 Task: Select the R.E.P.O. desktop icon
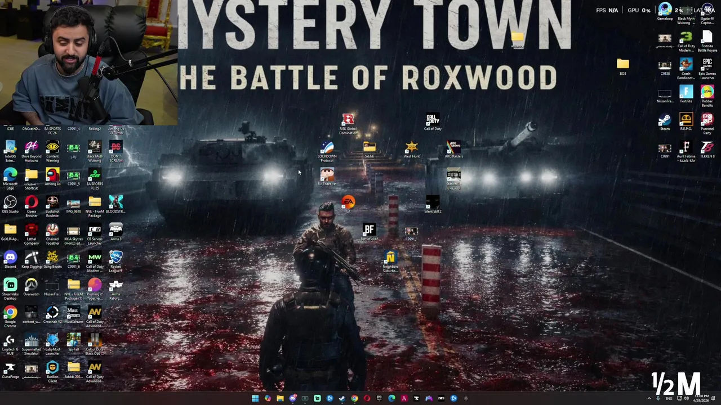[686, 122]
